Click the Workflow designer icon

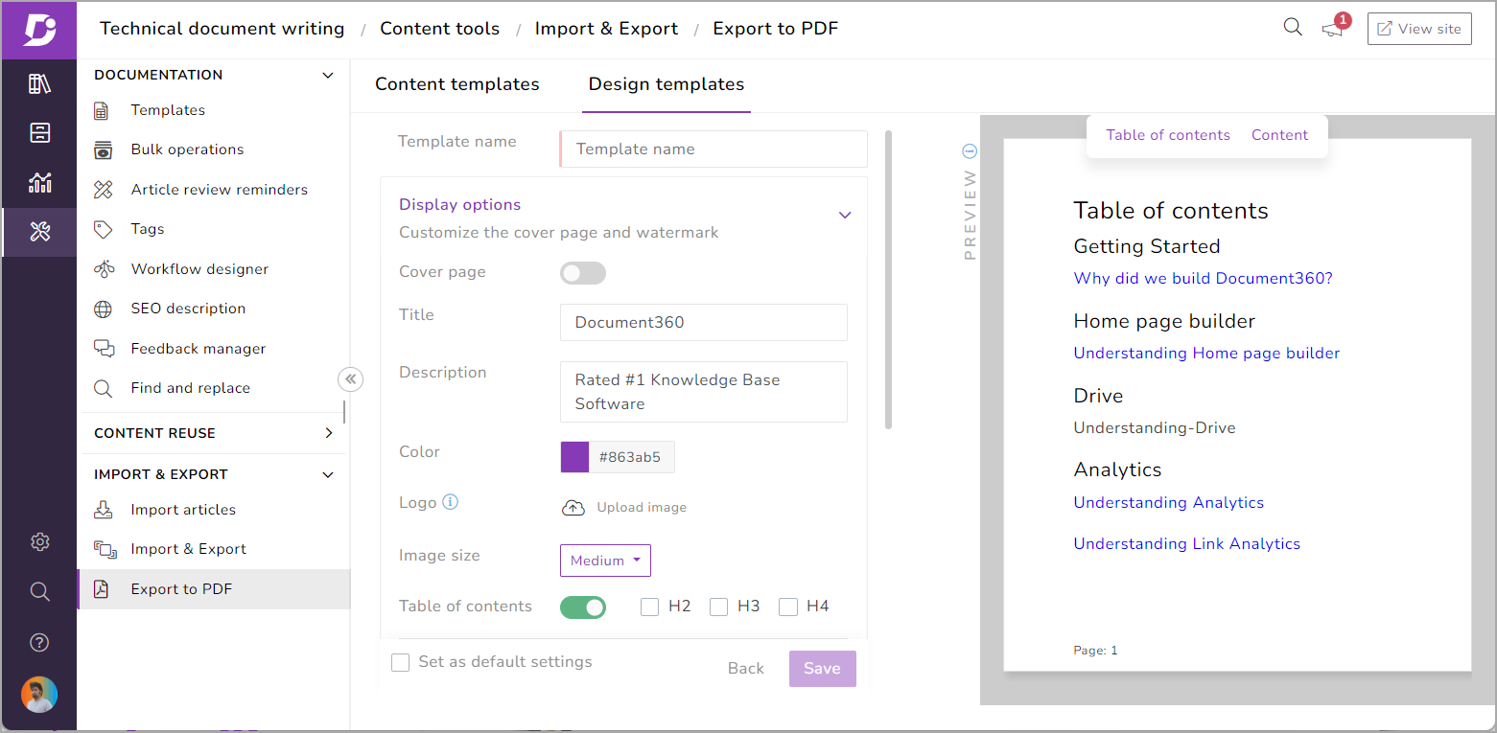[x=104, y=269]
